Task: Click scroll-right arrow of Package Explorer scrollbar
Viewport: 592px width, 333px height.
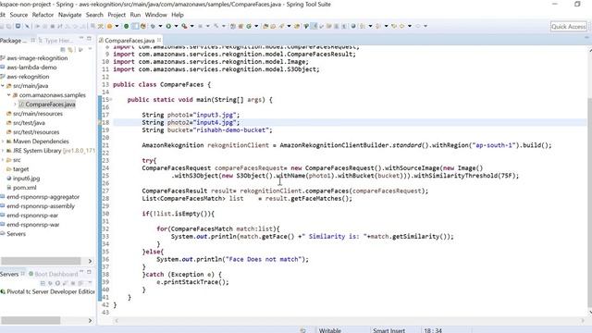Action: point(90,261)
